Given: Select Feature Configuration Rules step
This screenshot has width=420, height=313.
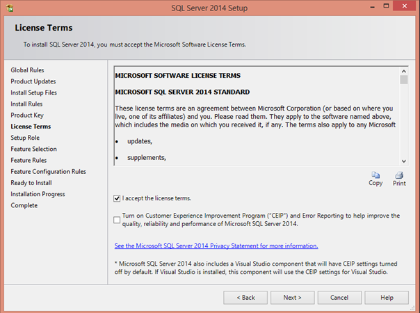Looking at the screenshot, I should point(48,172).
